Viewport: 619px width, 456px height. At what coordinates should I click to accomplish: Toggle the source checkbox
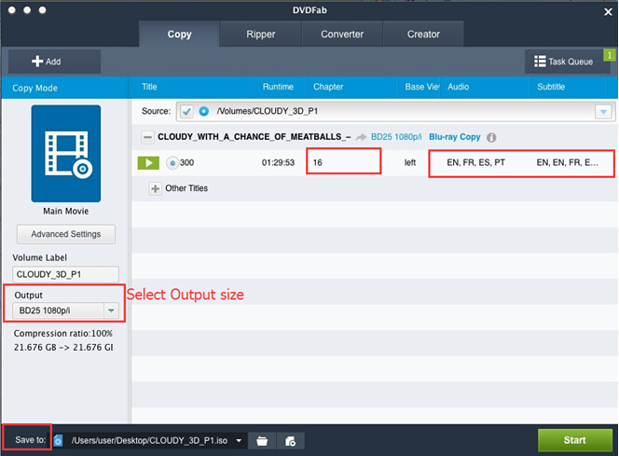pyautogui.click(x=186, y=111)
